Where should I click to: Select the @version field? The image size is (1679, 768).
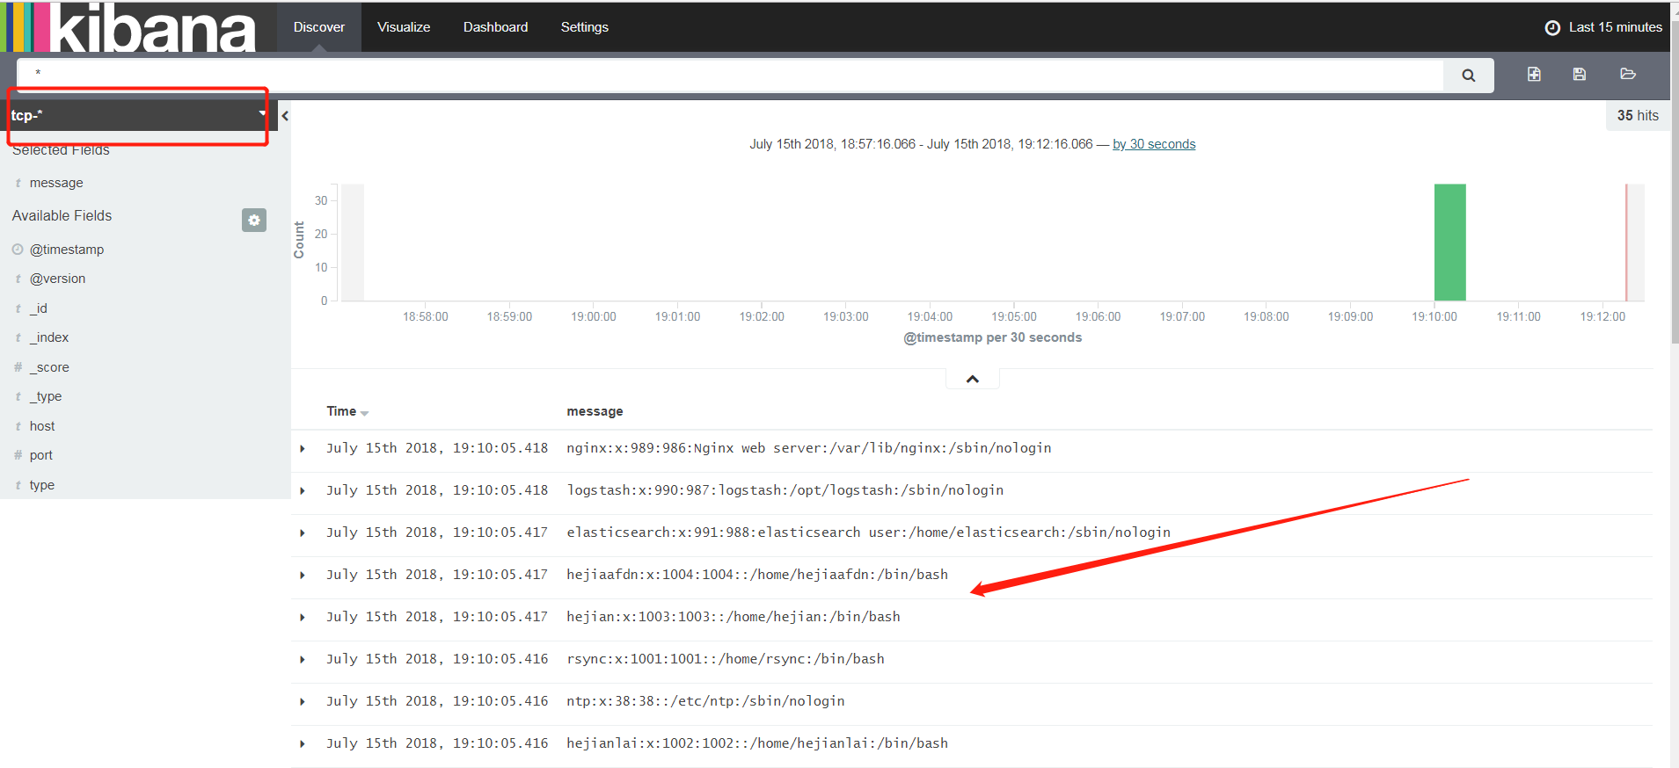pyautogui.click(x=58, y=279)
